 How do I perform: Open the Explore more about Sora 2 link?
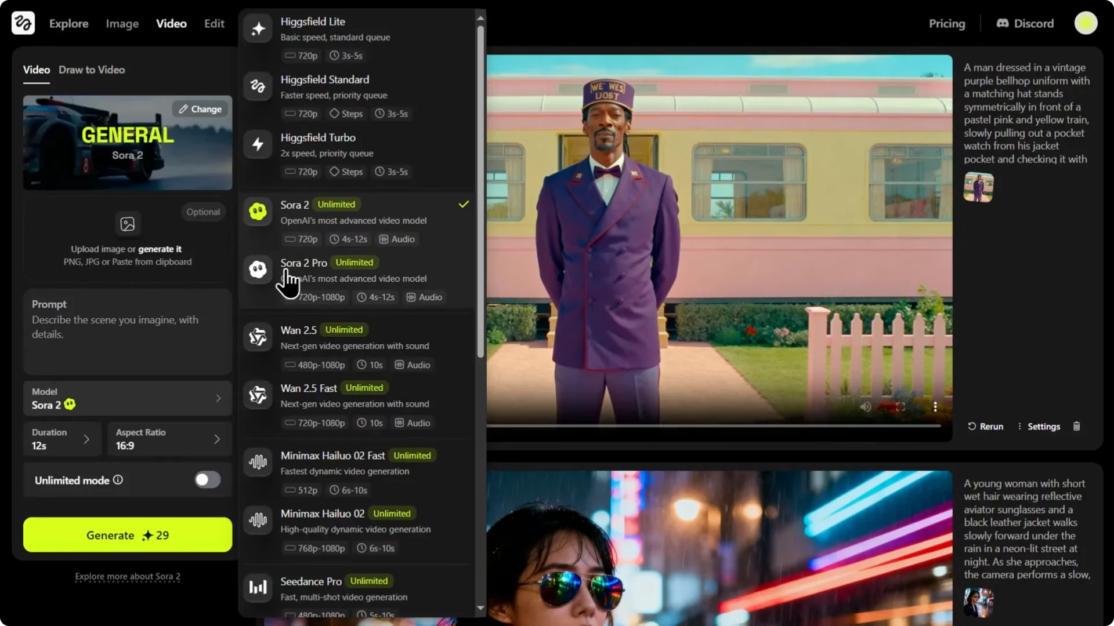click(127, 577)
